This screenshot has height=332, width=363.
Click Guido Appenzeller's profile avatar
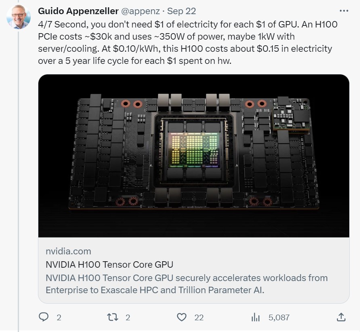click(17, 17)
